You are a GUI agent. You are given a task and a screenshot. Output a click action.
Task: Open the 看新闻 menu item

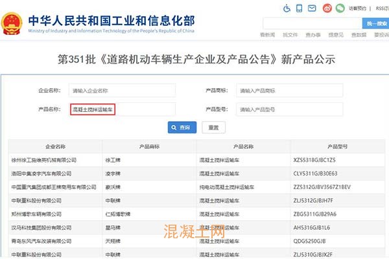click(x=268, y=35)
